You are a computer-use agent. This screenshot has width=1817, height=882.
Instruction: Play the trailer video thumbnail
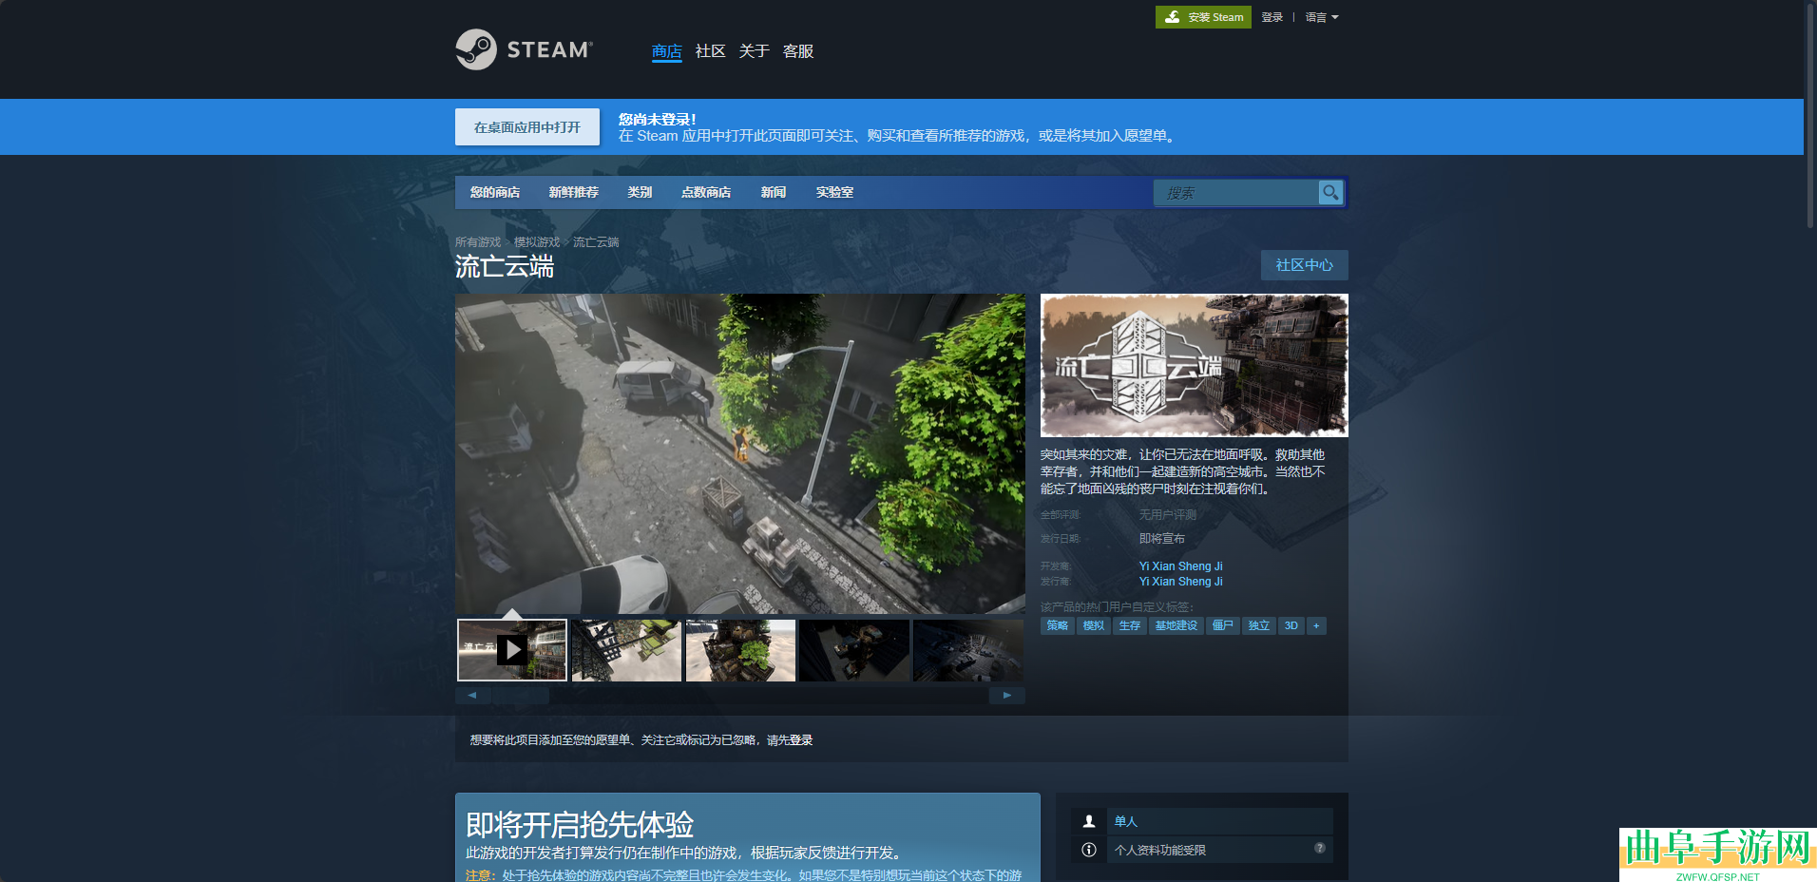pyautogui.click(x=512, y=650)
